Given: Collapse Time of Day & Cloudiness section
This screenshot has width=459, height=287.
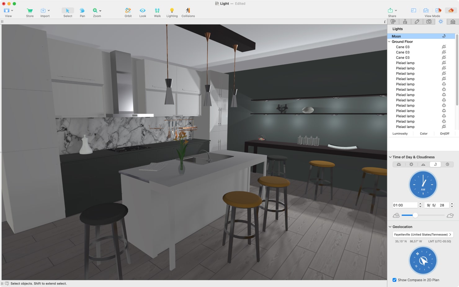Looking at the screenshot, I should pyautogui.click(x=390, y=157).
